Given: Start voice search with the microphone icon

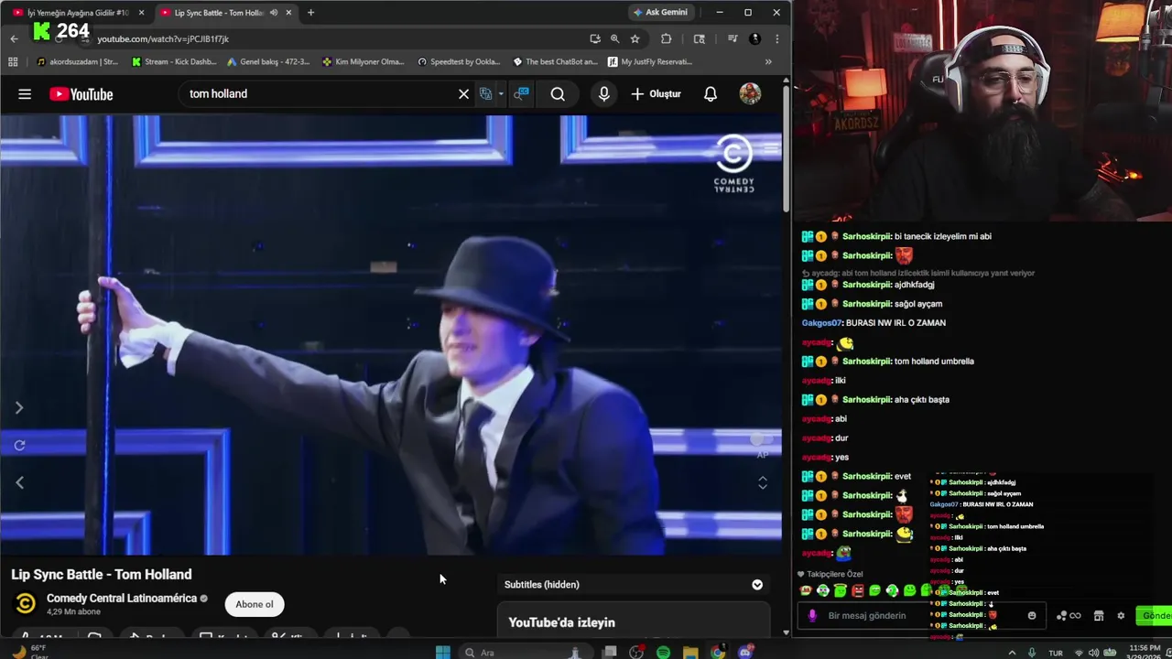Looking at the screenshot, I should (x=603, y=94).
